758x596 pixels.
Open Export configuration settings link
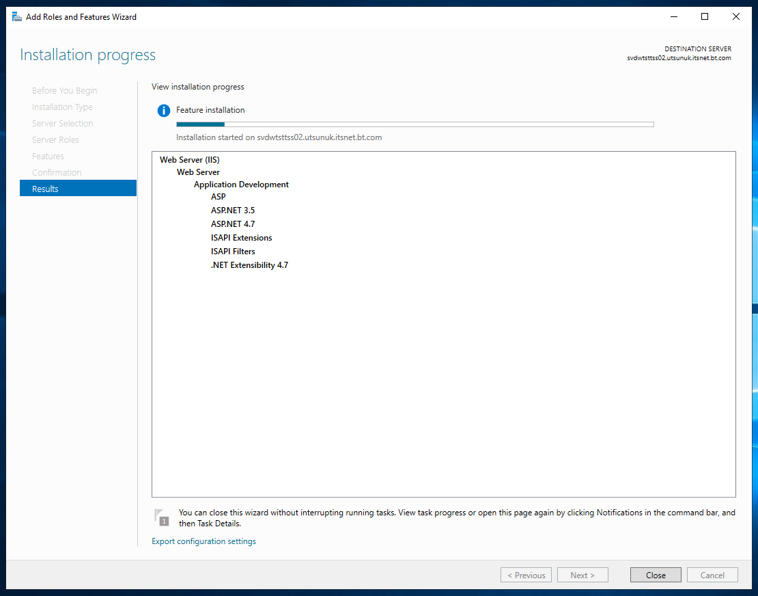click(x=203, y=541)
